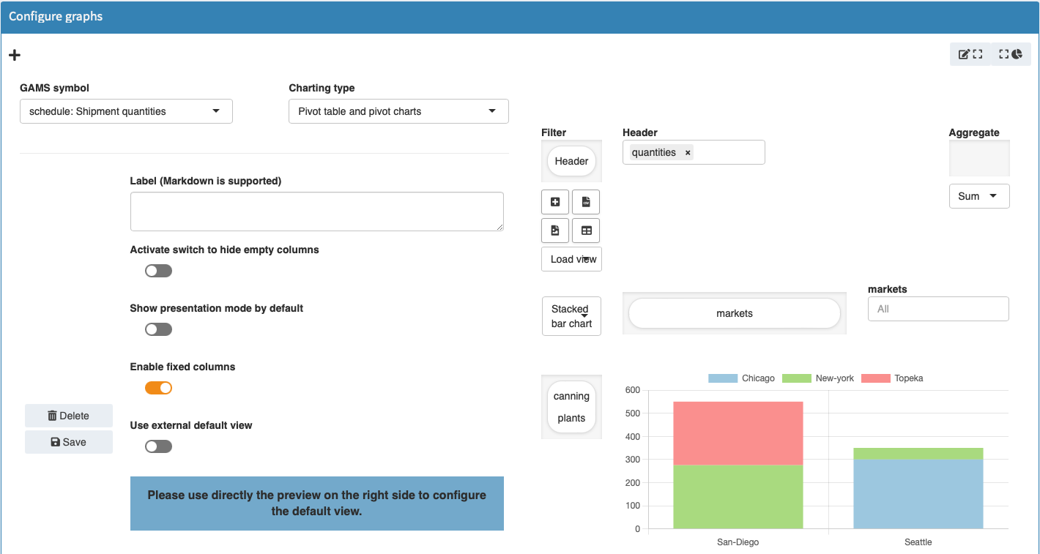Expand the chart preview with pie icon button
The width and height of the screenshot is (1040, 554).
click(x=1011, y=54)
